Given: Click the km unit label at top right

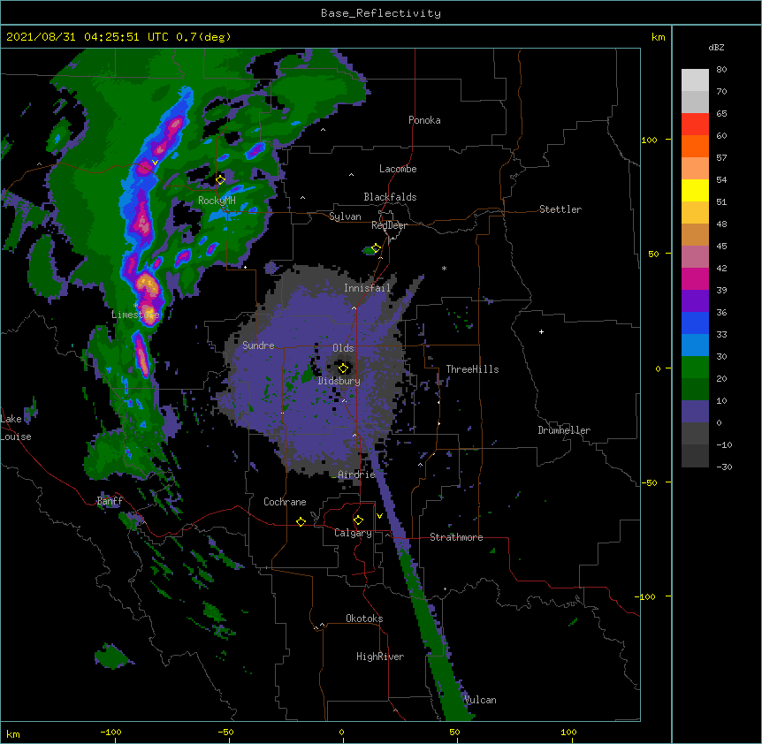Looking at the screenshot, I should point(658,37).
